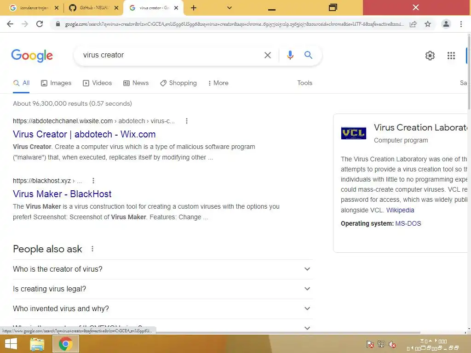Click the Chrome taskbar icon

tap(65, 344)
